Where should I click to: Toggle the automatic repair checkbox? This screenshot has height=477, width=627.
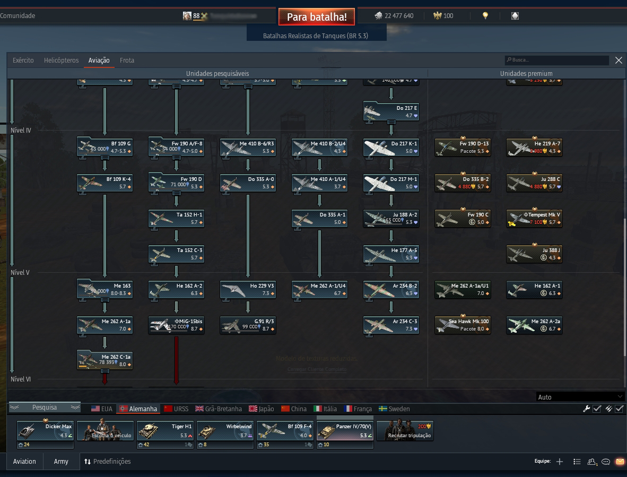[597, 409]
